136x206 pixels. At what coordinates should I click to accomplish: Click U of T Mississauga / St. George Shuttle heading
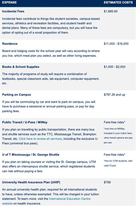pos(31,155)
